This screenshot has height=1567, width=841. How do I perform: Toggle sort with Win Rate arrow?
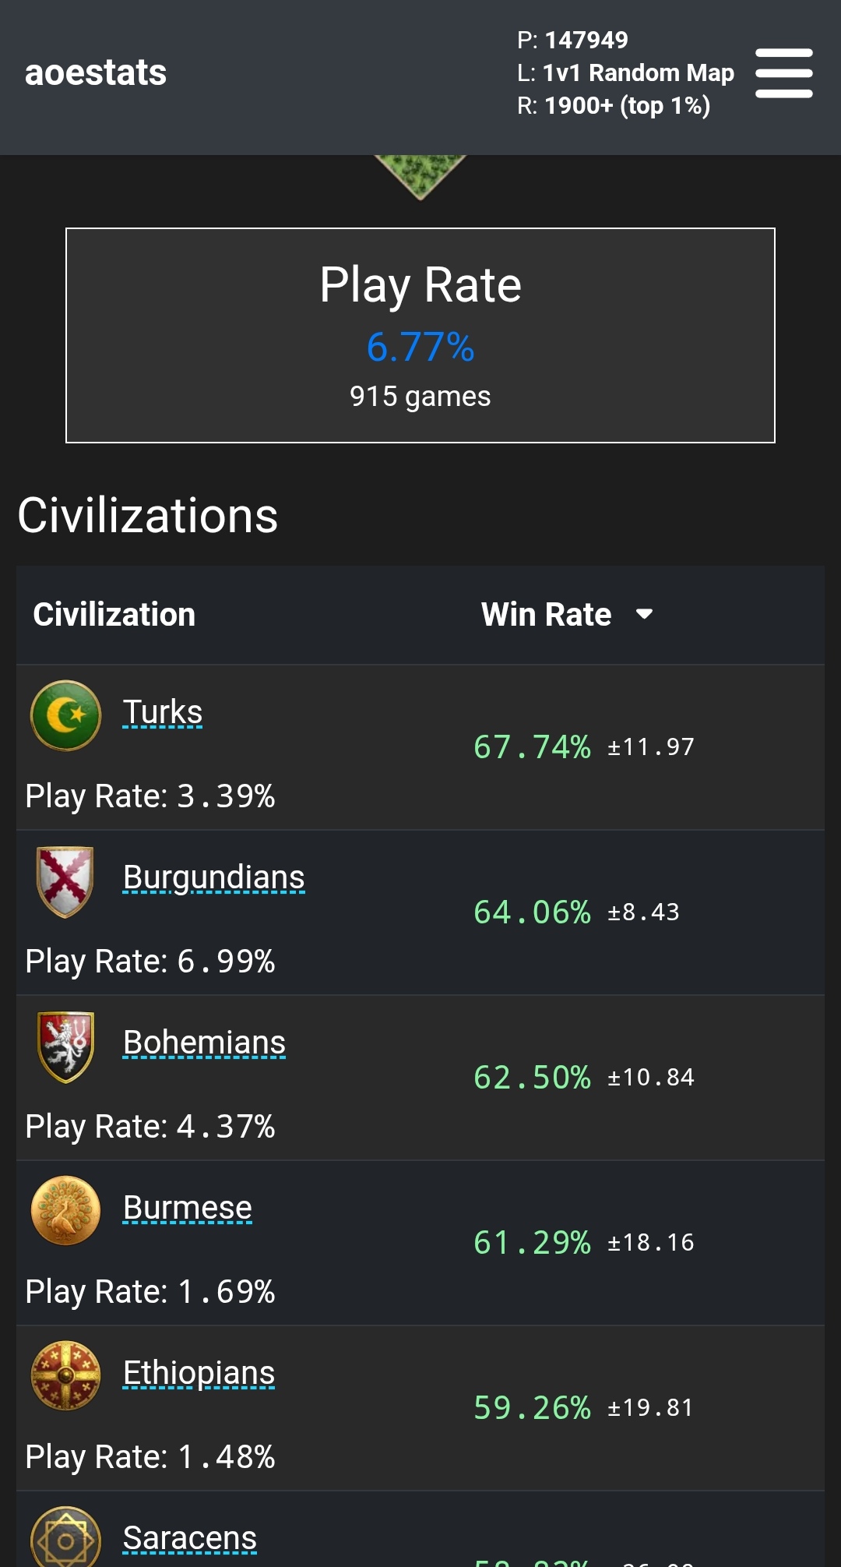(644, 614)
